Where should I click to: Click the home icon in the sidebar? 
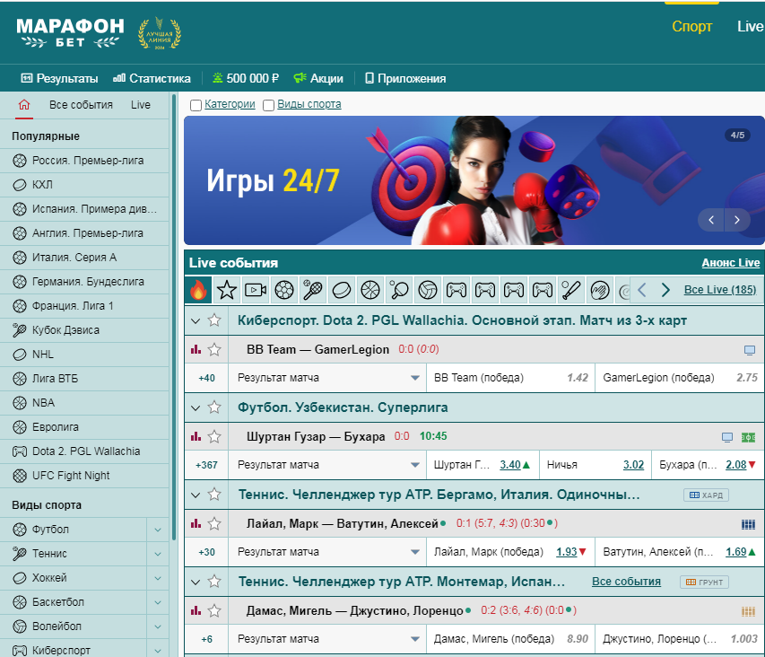(x=24, y=104)
